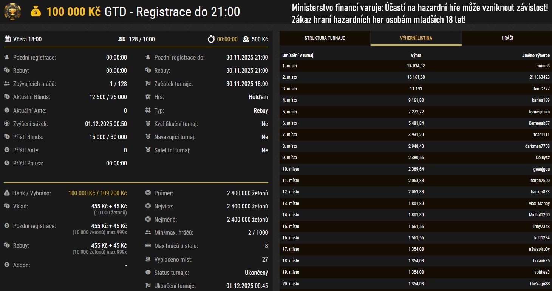Viewport: 552px width, 291px height.
Task: Click the 12 500 / 25 000 blinds value
Action: point(108,97)
